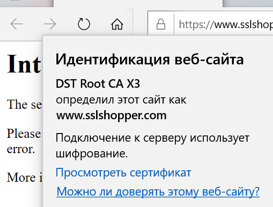Go back using the left arrow
This screenshot has width=273, height=207.
[x=17, y=24]
